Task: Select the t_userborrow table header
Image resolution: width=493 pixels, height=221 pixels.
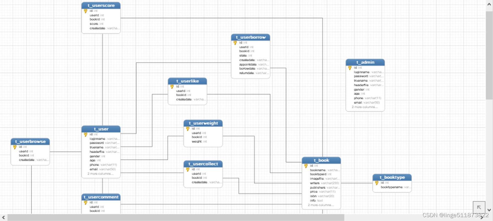Action: [251, 37]
